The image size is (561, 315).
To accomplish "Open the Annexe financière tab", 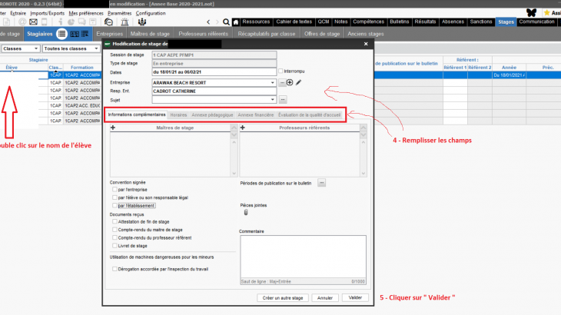I will 259,114.
